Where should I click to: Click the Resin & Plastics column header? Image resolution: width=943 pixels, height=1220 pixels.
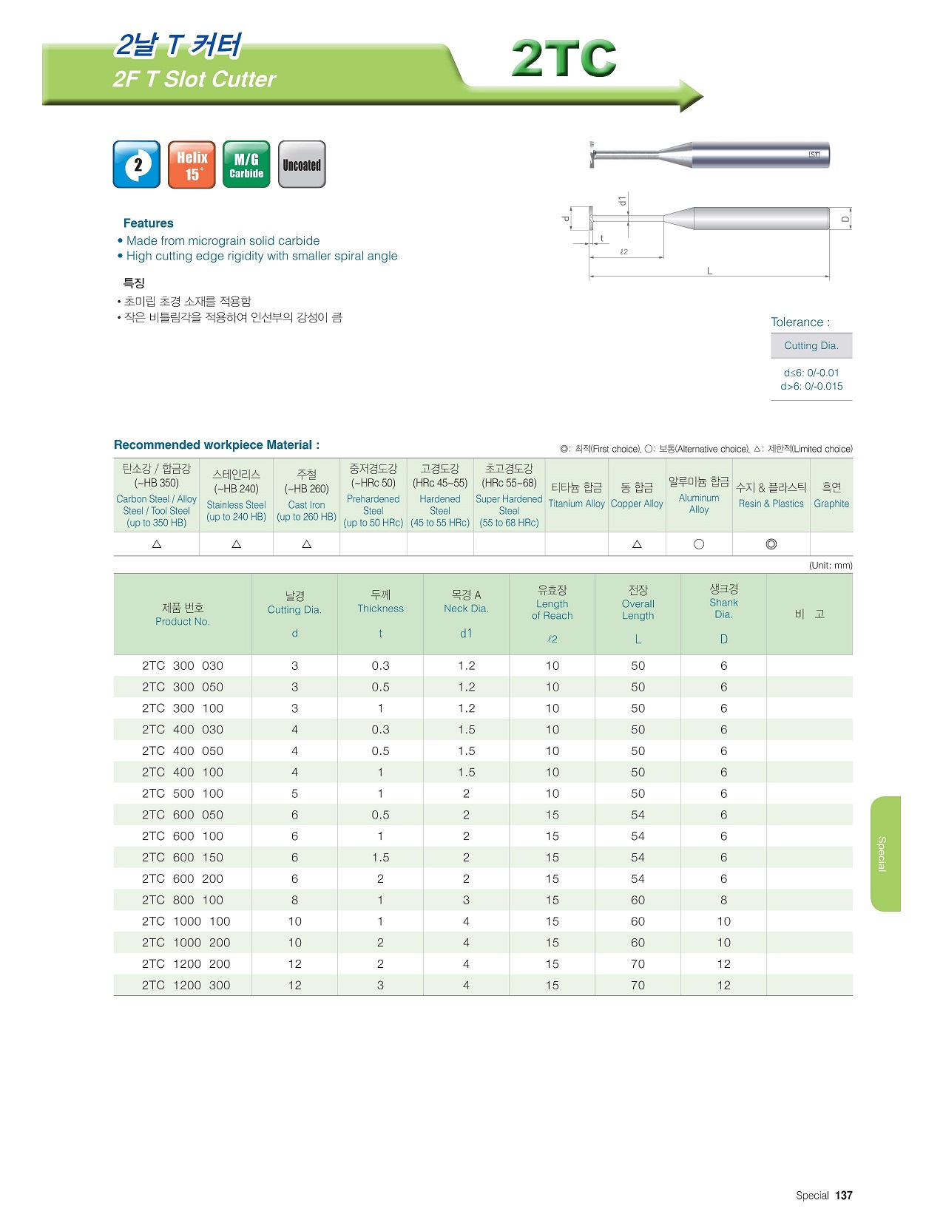point(771,495)
